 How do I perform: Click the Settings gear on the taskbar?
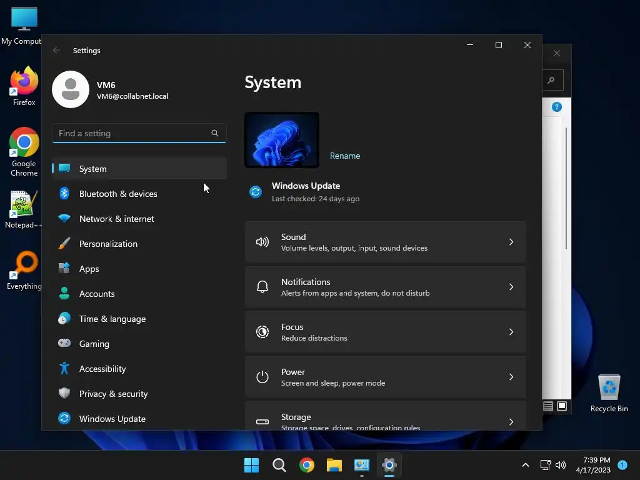point(389,465)
